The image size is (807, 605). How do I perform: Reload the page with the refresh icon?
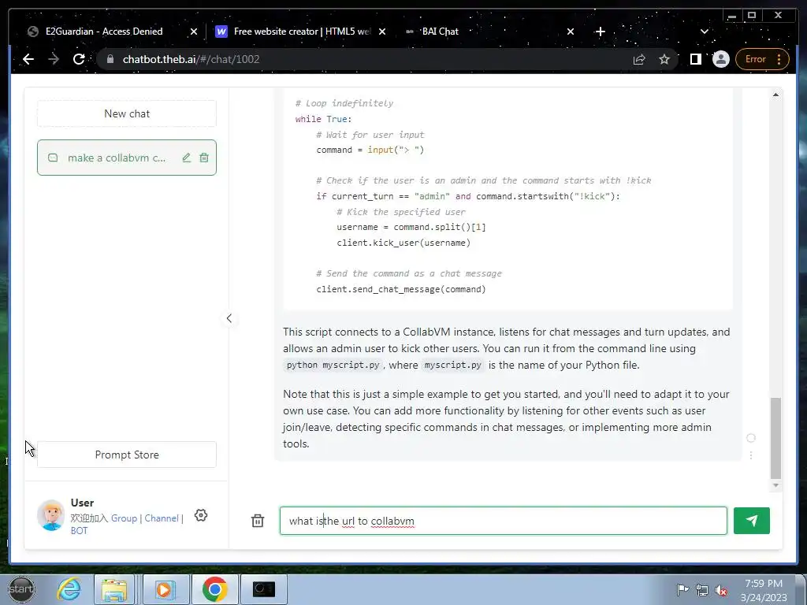pyautogui.click(x=79, y=59)
